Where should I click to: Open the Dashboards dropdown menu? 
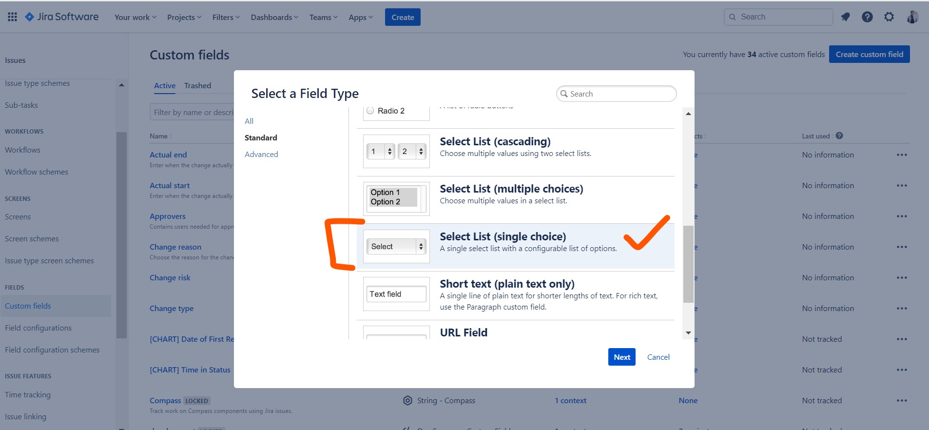point(274,18)
